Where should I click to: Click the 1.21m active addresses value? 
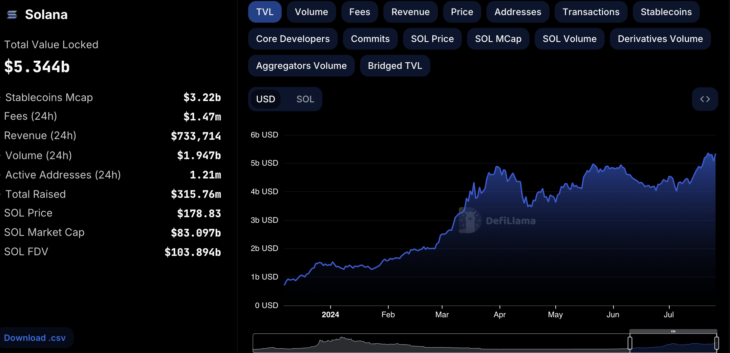[x=205, y=175]
